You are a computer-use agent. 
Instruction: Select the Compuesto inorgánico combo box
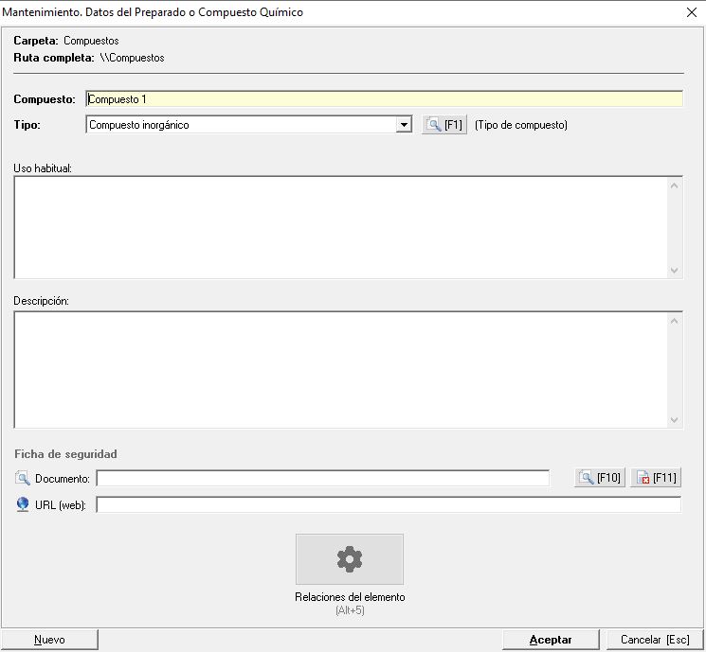(241, 125)
